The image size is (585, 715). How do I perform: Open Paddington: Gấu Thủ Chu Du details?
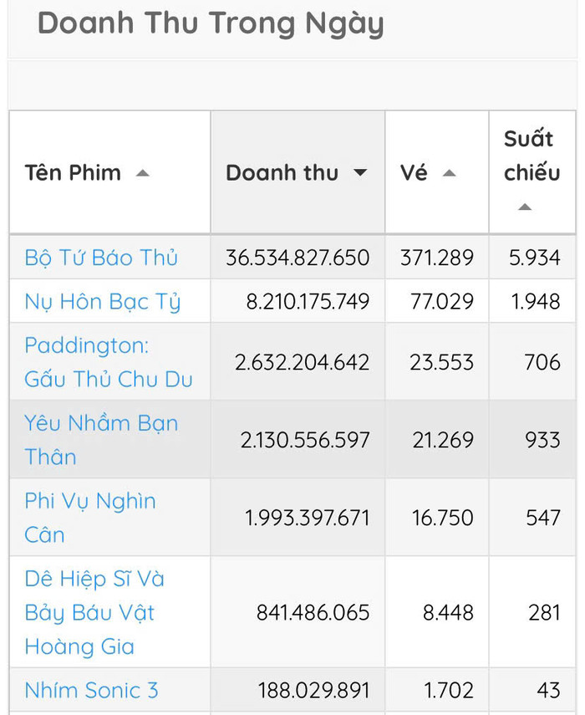[99, 361]
